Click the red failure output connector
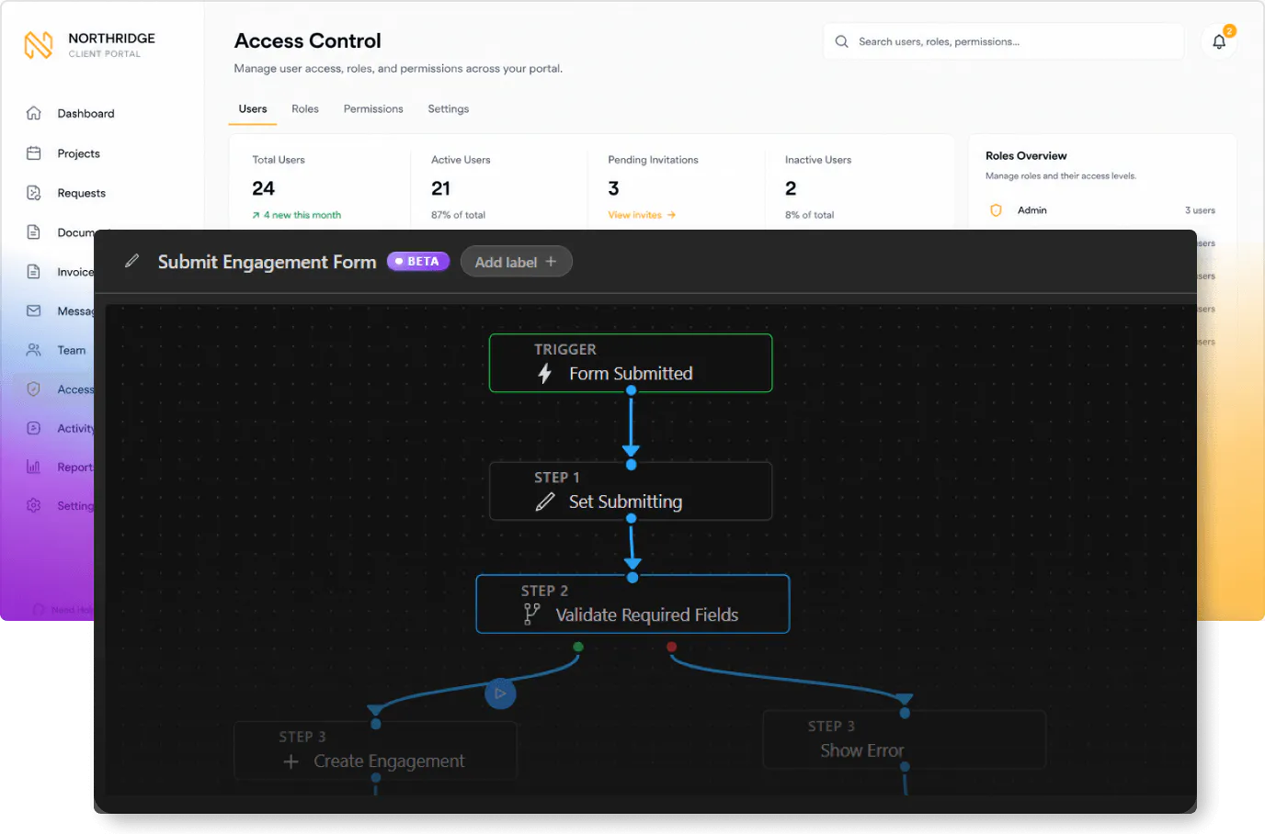The height and width of the screenshot is (834, 1265). pos(672,647)
